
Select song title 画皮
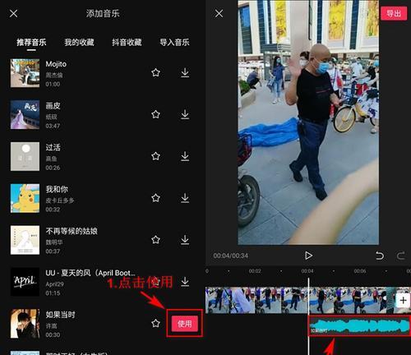coord(53,106)
